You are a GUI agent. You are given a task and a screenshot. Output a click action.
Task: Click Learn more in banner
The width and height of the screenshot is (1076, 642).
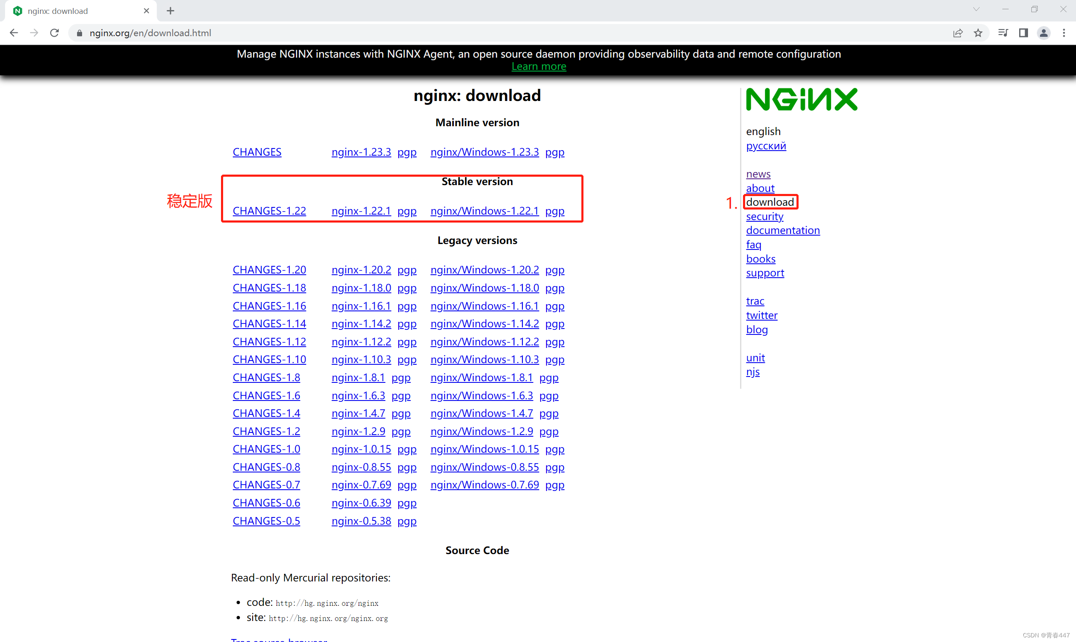coord(538,66)
